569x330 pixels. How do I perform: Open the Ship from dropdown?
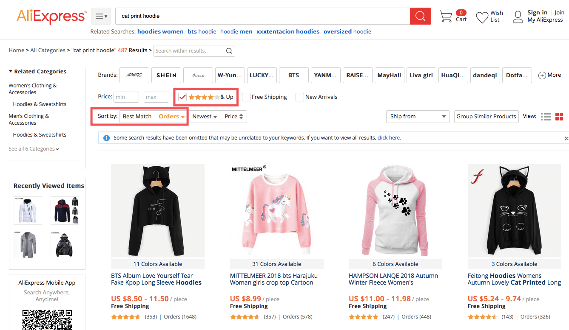click(x=418, y=116)
